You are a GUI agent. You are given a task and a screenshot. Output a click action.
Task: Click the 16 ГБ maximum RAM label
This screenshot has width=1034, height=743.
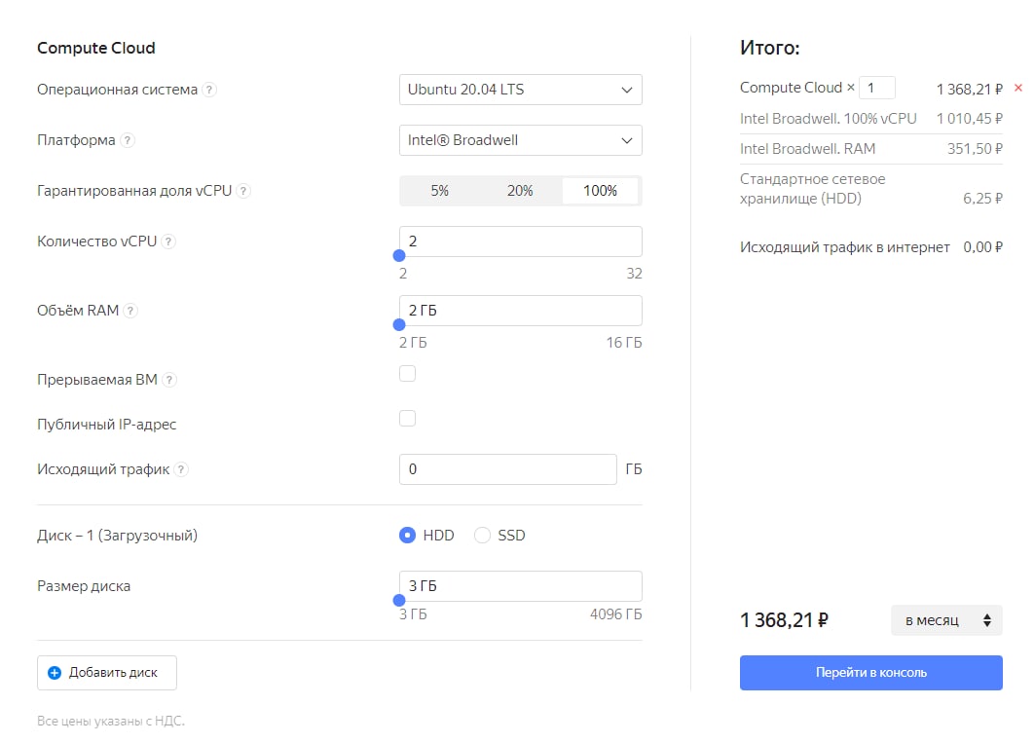pos(624,343)
